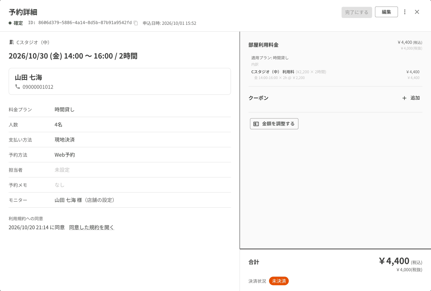Click the 未決済 payment status badge
The image size is (431, 291).
[279, 281]
